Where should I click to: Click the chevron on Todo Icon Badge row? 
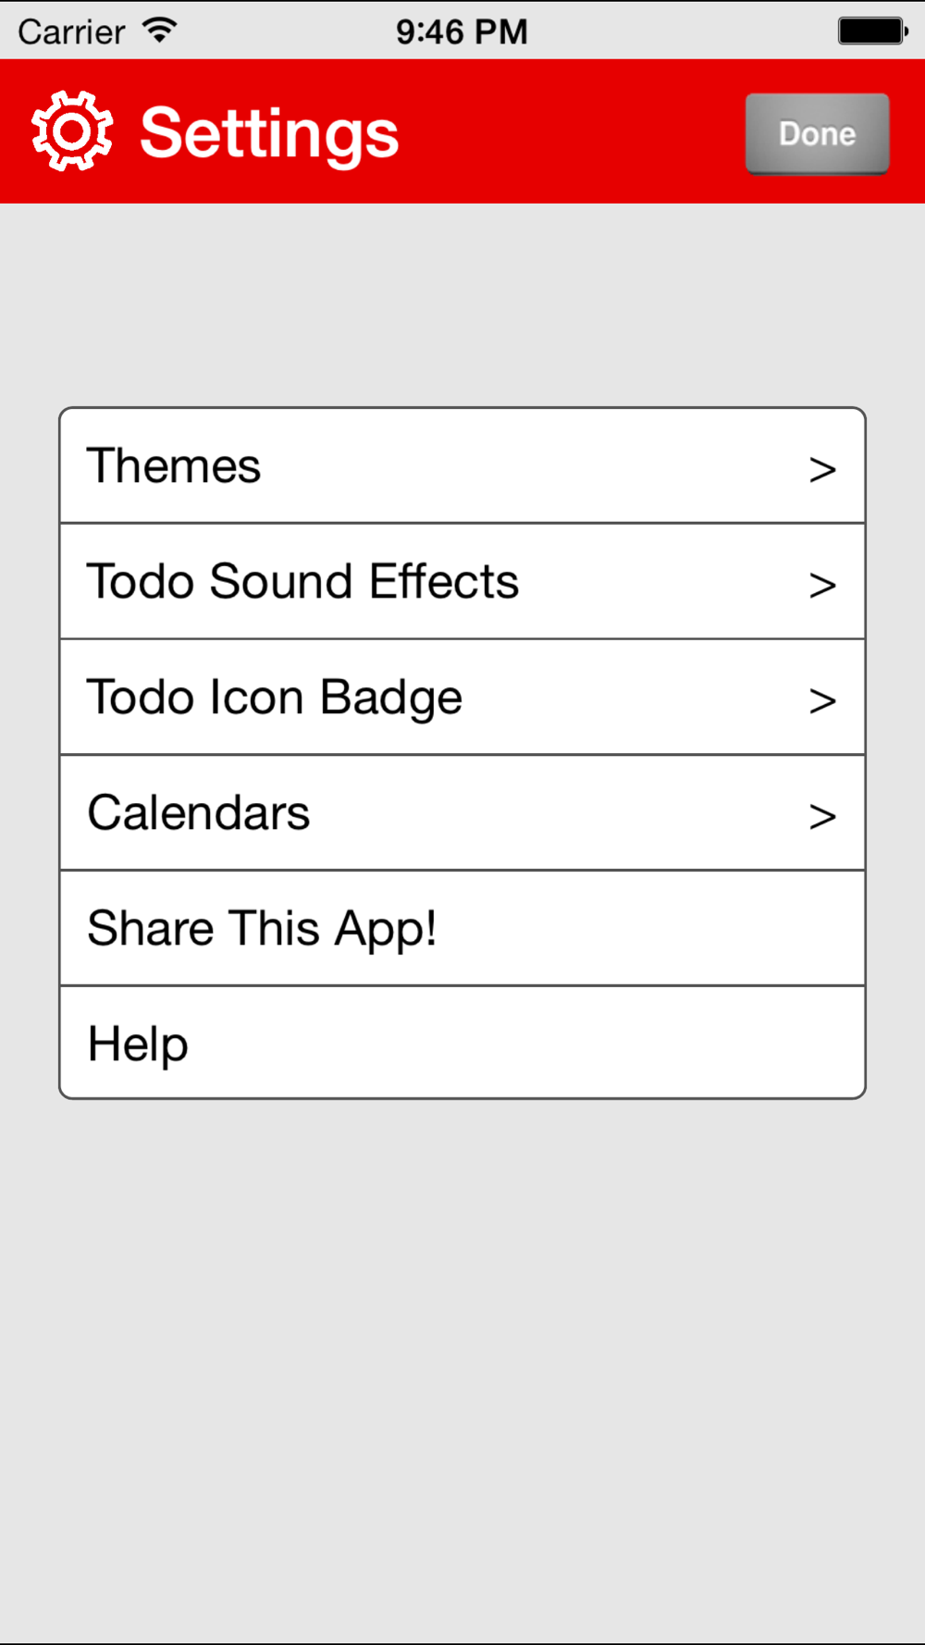coord(822,701)
